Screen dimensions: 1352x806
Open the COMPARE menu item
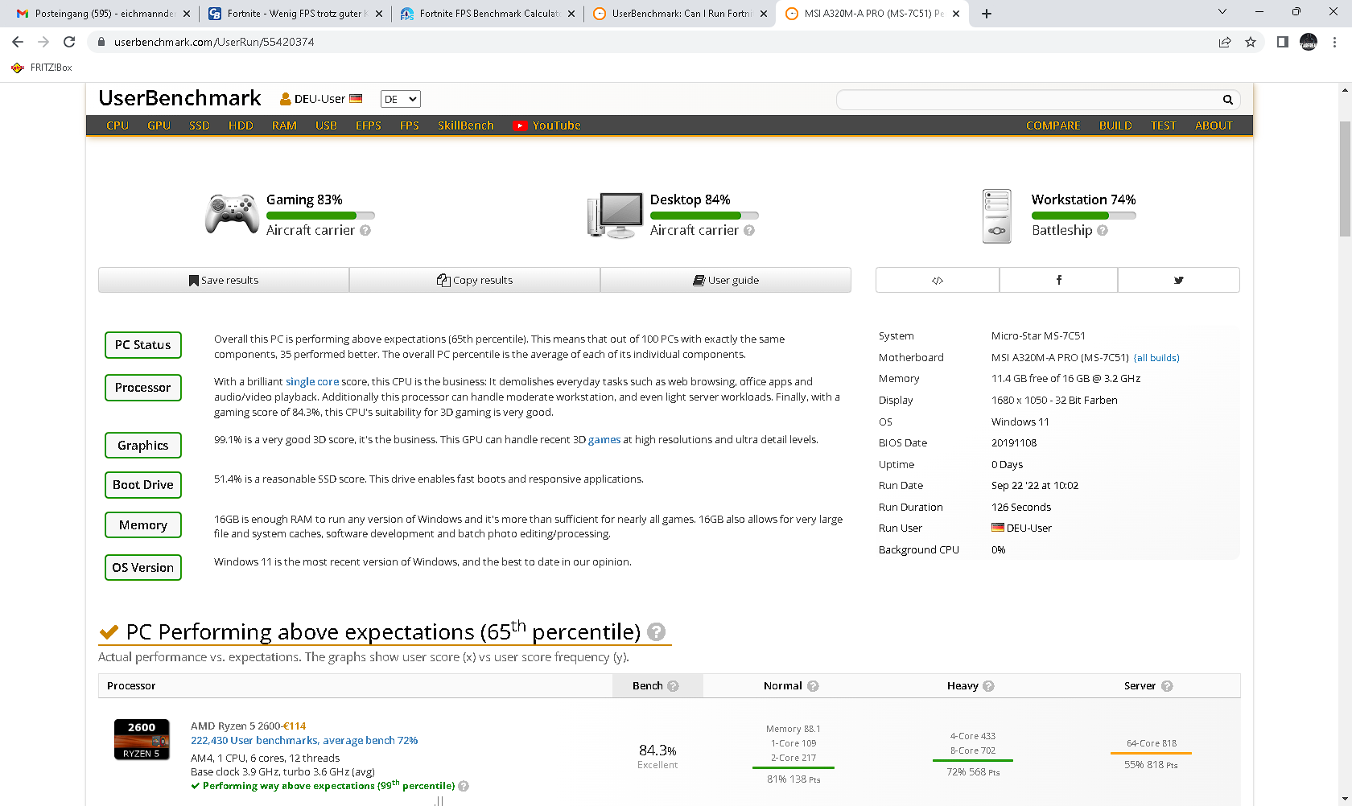point(1053,125)
